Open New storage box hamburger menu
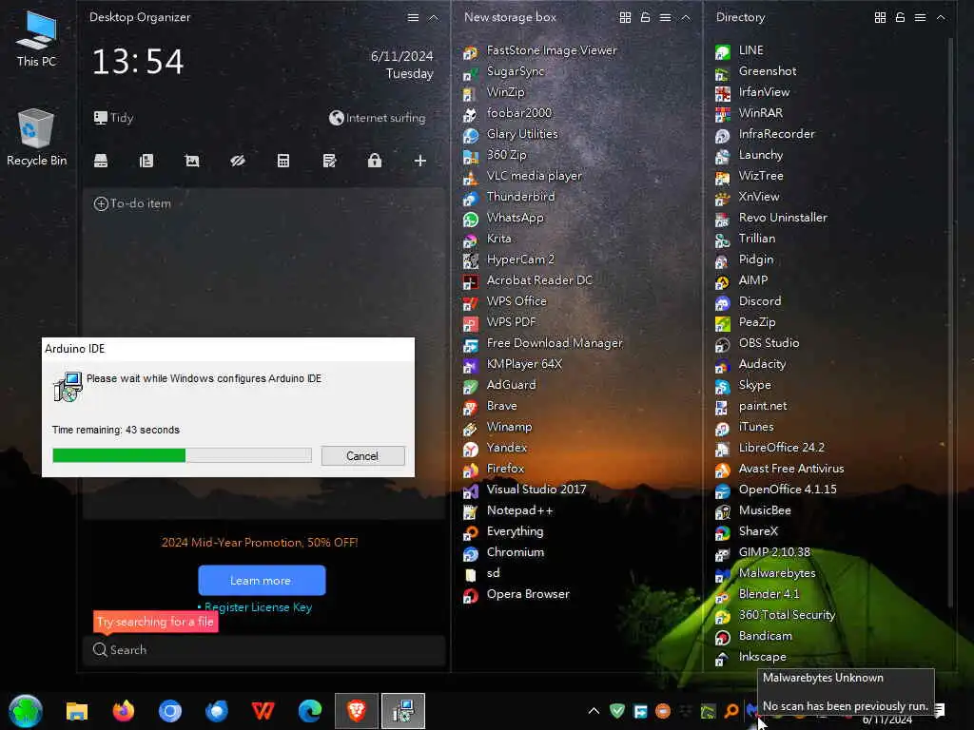The height and width of the screenshot is (730, 974). click(665, 18)
